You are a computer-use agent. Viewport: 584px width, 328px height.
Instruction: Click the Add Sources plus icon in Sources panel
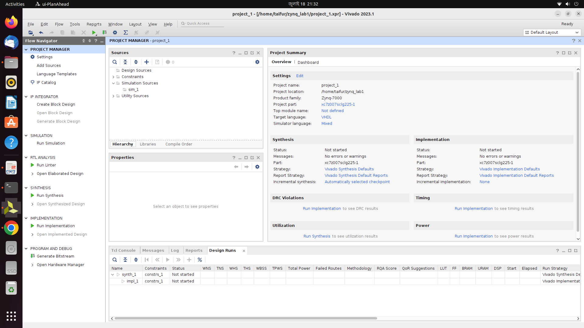pyautogui.click(x=147, y=62)
